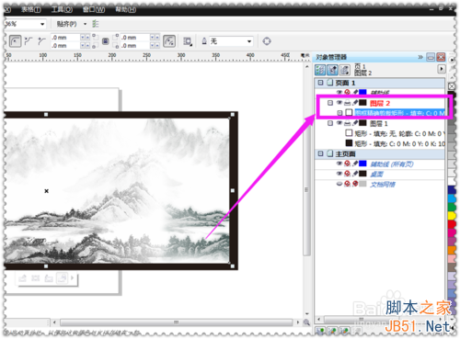460x339 pixels.
Task: Click the printer icon on 图层 1
Action: pos(347,123)
